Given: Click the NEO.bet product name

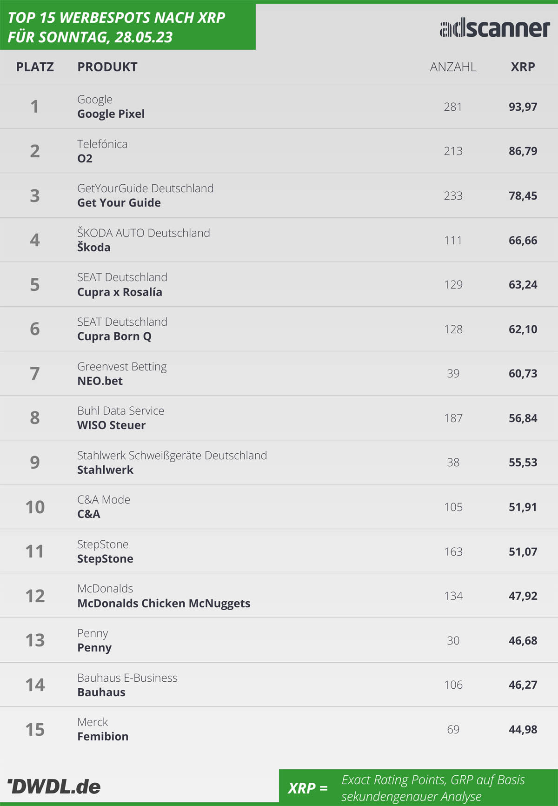Looking at the screenshot, I should click(x=100, y=381).
